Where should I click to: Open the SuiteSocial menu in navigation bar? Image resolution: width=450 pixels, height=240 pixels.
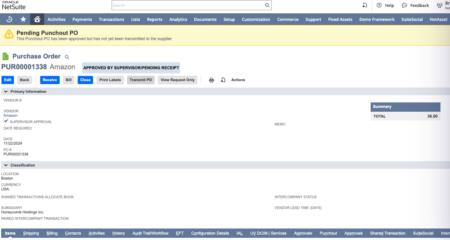point(412,19)
